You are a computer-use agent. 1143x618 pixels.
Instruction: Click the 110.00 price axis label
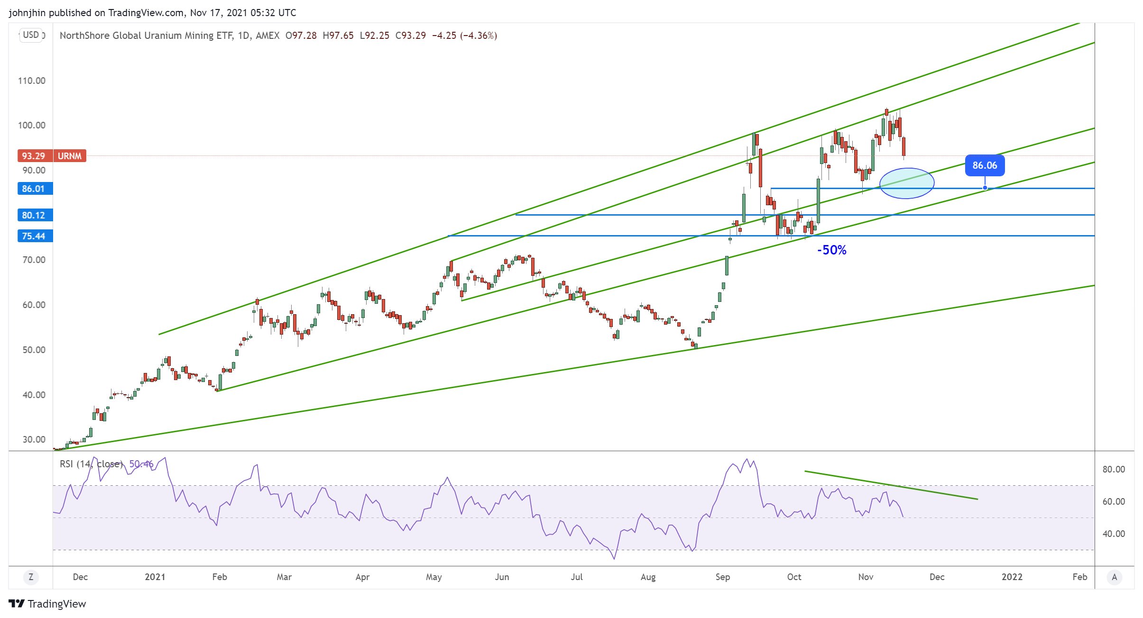pyautogui.click(x=32, y=81)
